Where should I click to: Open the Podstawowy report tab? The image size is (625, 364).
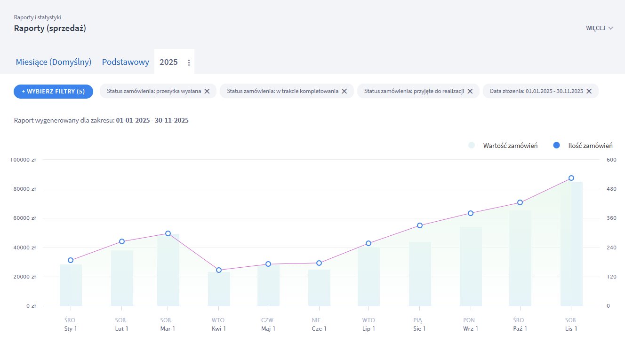point(125,62)
